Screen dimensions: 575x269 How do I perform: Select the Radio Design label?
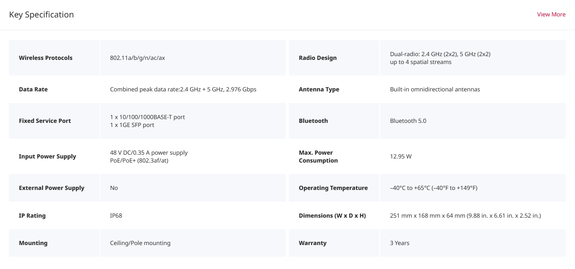[x=318, y=58]
